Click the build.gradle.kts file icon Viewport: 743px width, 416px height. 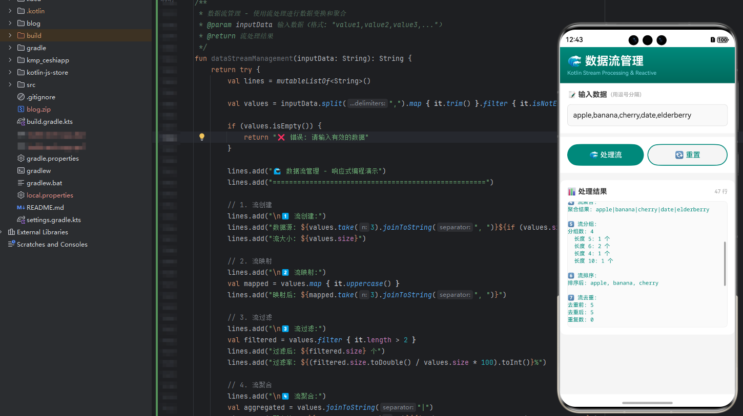(21, 121)
